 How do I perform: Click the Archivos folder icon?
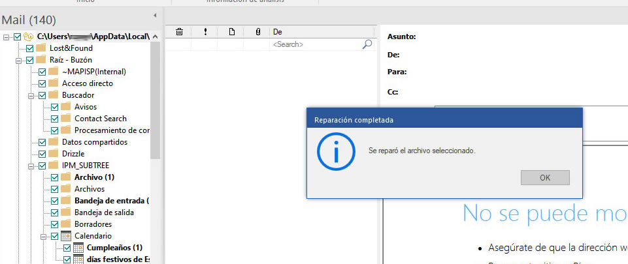66,188
